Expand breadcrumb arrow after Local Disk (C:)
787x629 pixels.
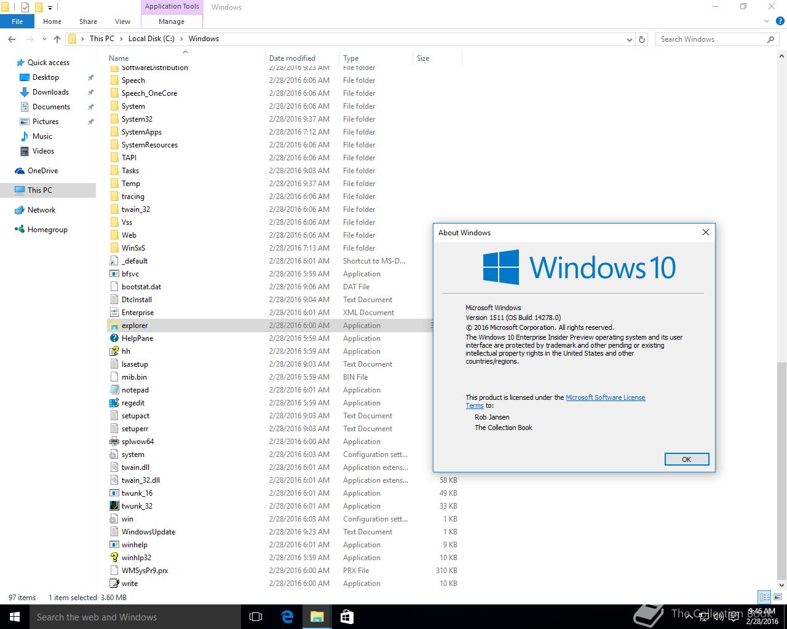point(181,39)
